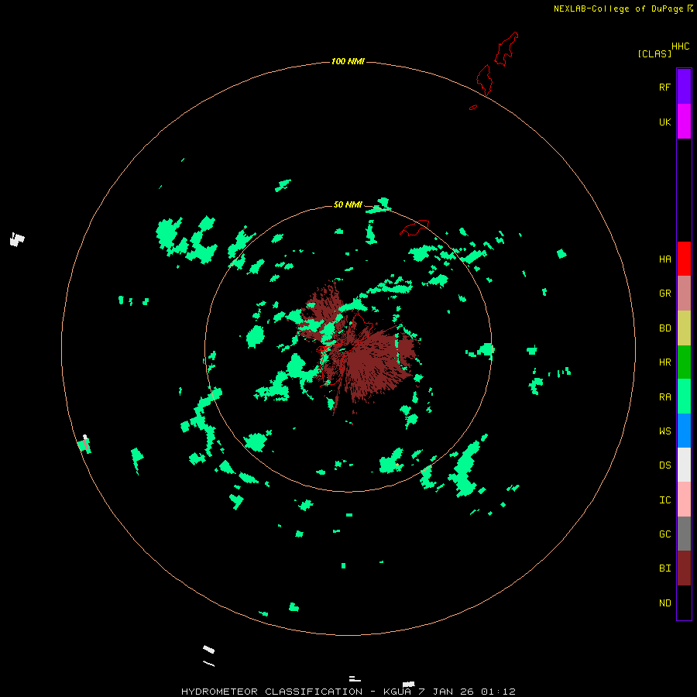
Task: Click the HHC product label
Action: click(x=680, y=46)
